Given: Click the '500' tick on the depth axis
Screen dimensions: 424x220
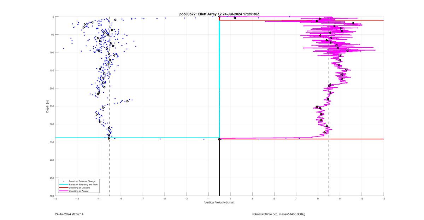Looking at the screenshot, I should 51,196.
